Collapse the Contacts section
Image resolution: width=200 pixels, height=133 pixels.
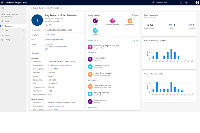click(x=81, y=53)
